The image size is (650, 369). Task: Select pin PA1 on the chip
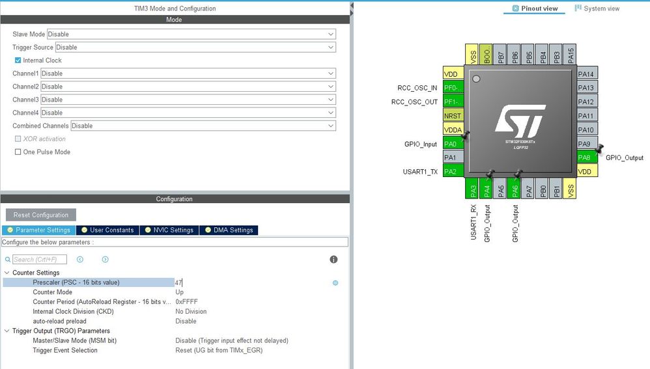click(453, 157)
